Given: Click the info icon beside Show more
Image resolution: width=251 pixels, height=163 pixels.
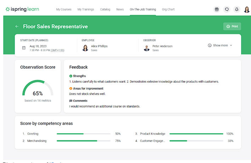Looking at the screenshot, I should (210, 45).
